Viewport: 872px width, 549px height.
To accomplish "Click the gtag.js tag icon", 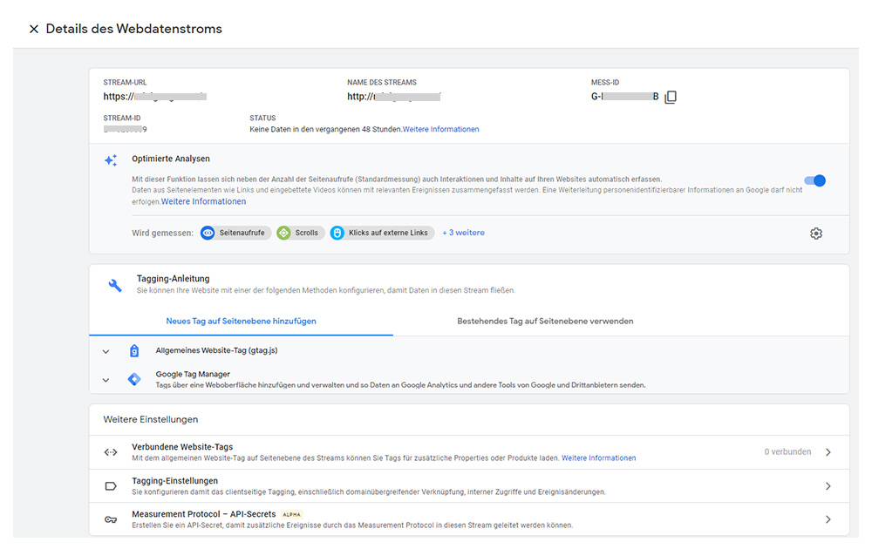I will (x=134, y=350).
